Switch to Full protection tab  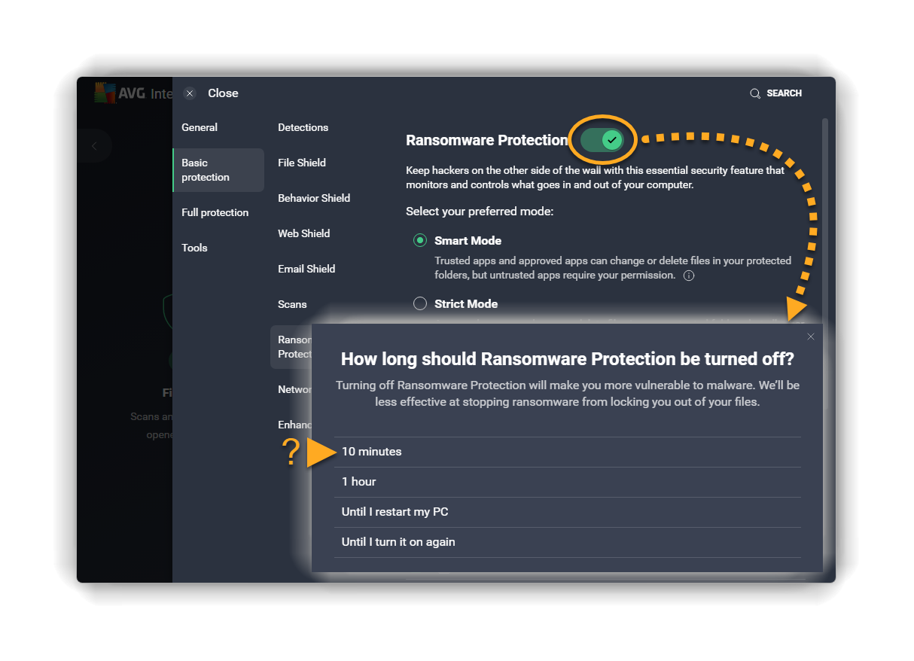[x=215, y=212]
